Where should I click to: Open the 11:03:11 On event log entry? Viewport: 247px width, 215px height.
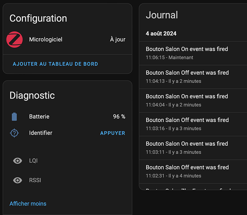pyautogui.click(x=193, y=148)
